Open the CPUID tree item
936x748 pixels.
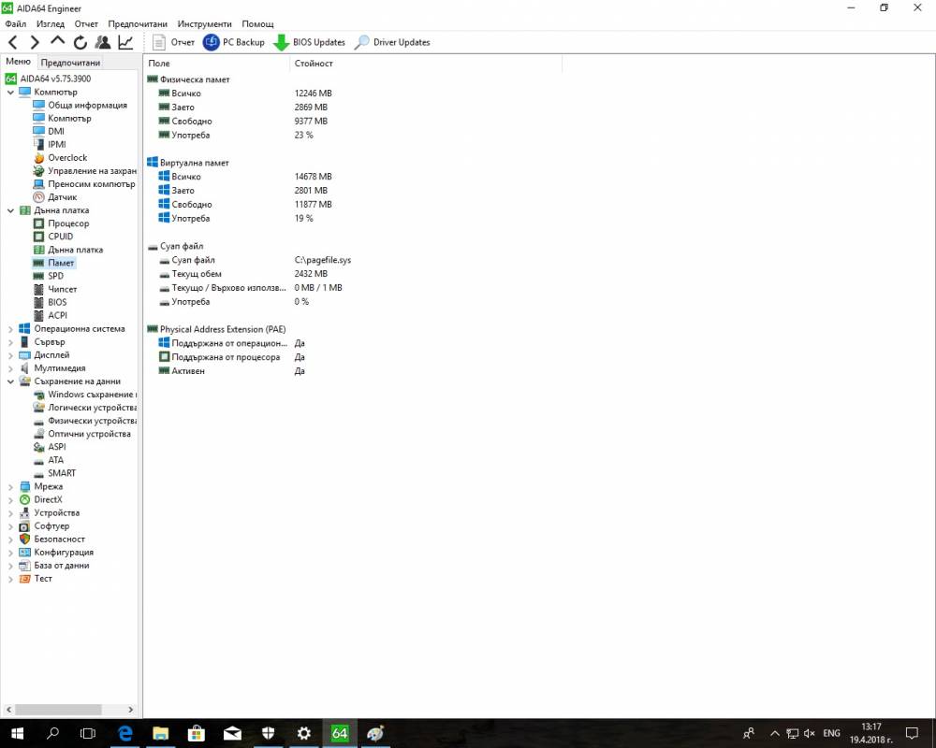pyautogui.click(x=53, y=237)
